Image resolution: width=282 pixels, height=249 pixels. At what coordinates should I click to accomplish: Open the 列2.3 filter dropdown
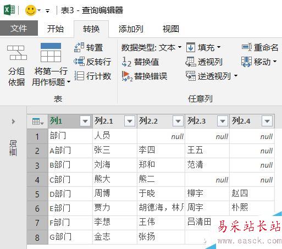click(223, 121)
